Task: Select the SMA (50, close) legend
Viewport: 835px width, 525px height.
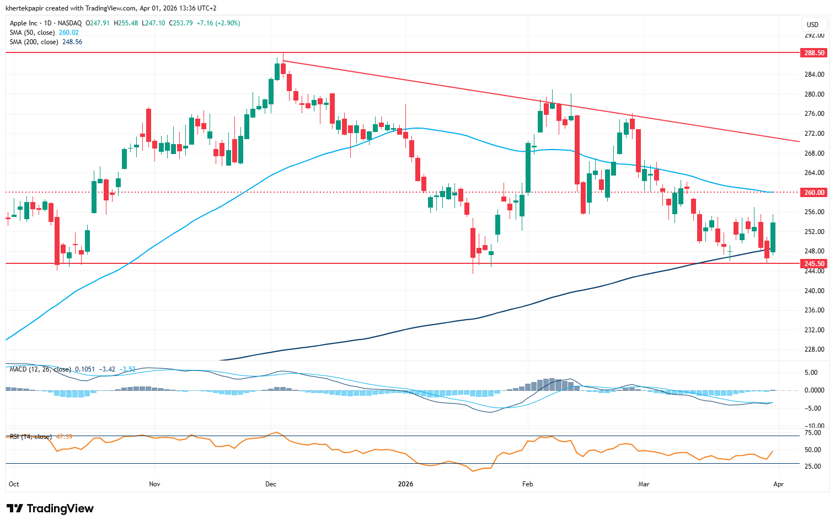Action: tap(33, 33)
